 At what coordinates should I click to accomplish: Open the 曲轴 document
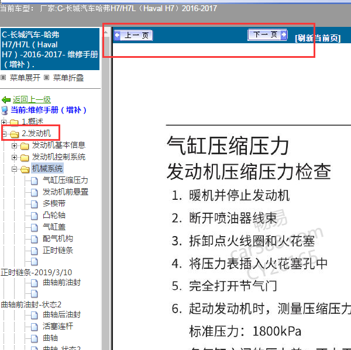(x=50, y=338)
